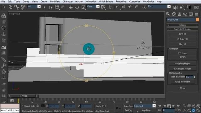
Task: Open the Mini Curve Editor icon
Action: pos(12,100)
